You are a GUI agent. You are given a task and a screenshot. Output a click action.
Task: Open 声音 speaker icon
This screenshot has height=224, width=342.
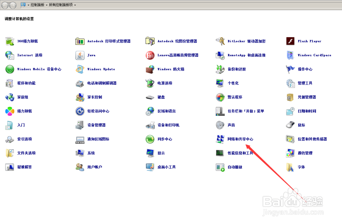coord(220,125)
